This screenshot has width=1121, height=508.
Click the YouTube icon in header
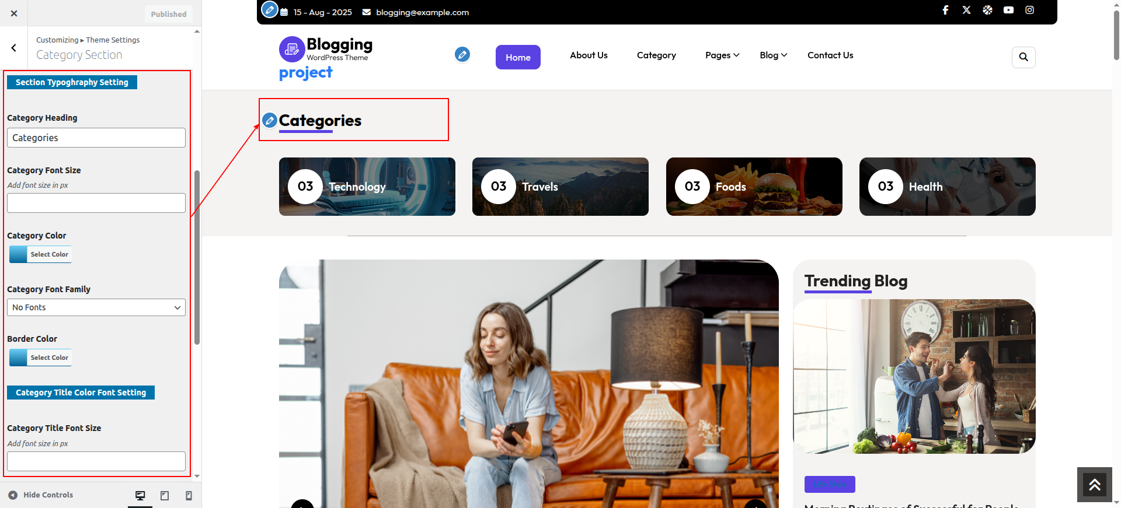(1008, 10)
